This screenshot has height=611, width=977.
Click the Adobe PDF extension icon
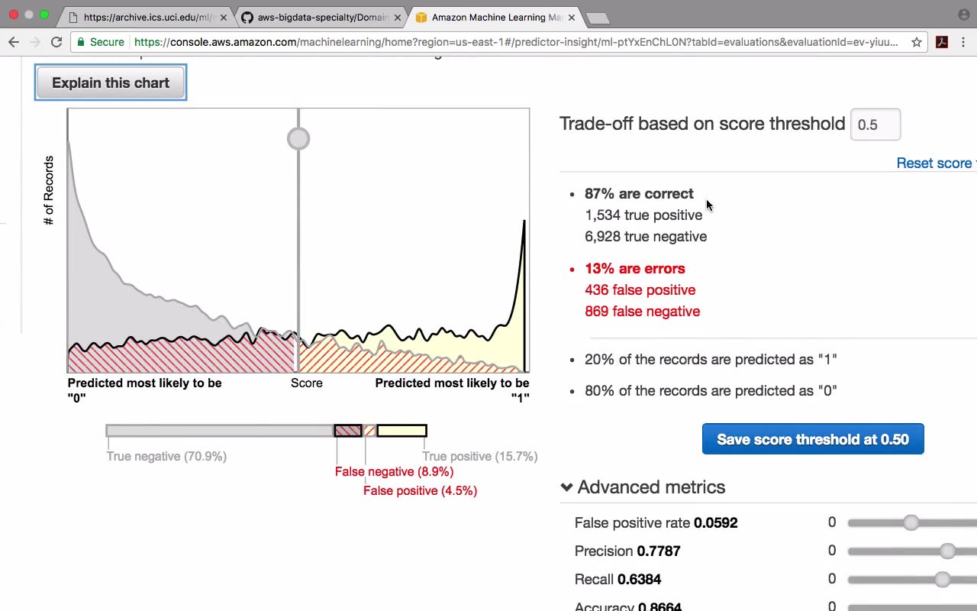click(942, 42)
